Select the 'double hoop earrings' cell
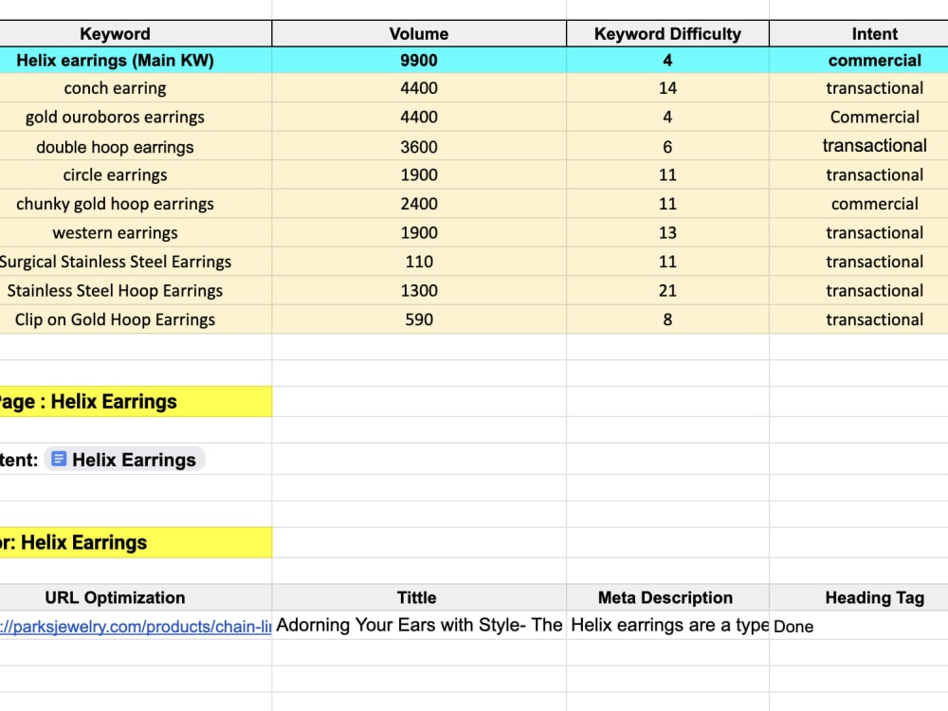 click(136, 147)
